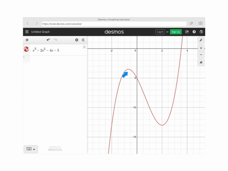Go forward with the browser forward arrow
This screenshot has height=171, width=228.
point(37,23)
